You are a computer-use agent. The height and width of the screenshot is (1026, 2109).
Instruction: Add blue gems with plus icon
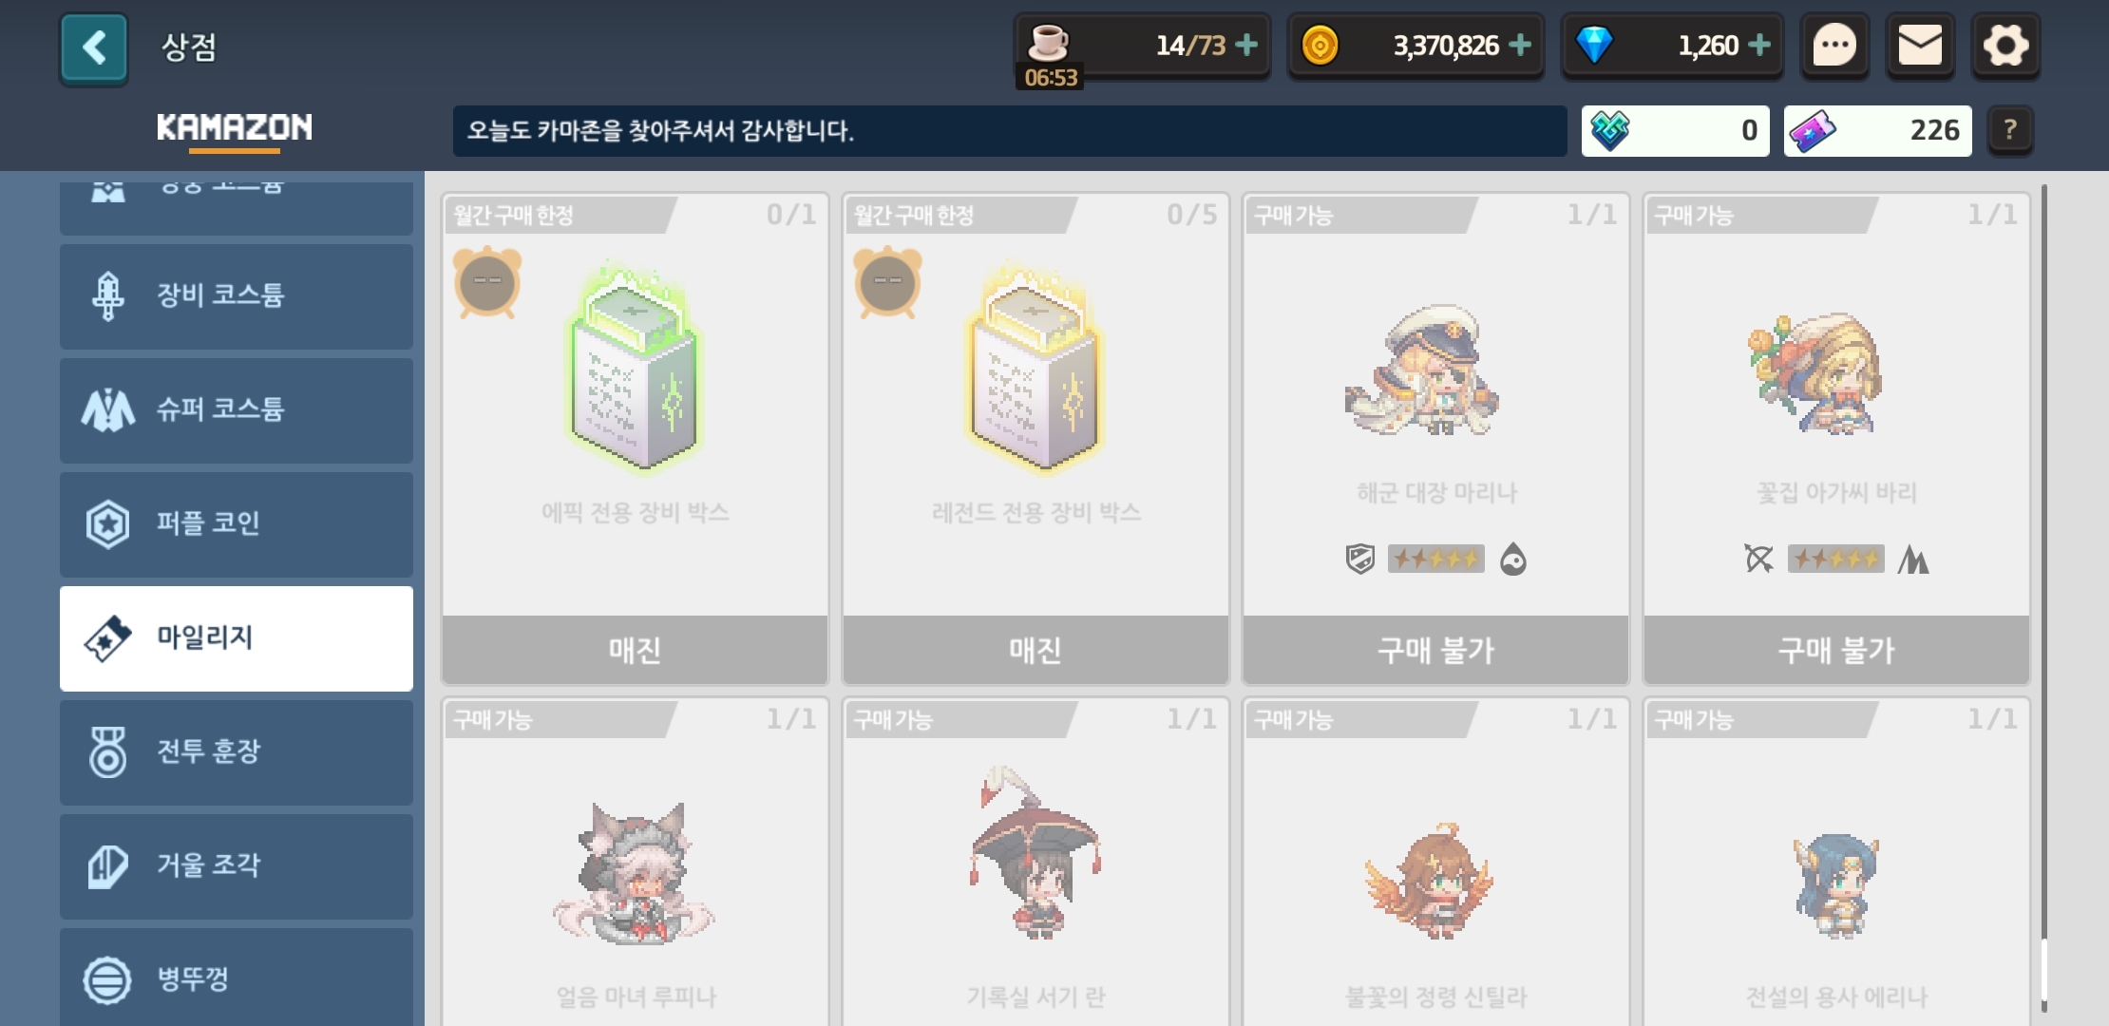(x=1758, y=45)
